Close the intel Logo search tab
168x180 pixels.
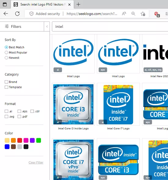pyautogui.click(x=69, y=5)
